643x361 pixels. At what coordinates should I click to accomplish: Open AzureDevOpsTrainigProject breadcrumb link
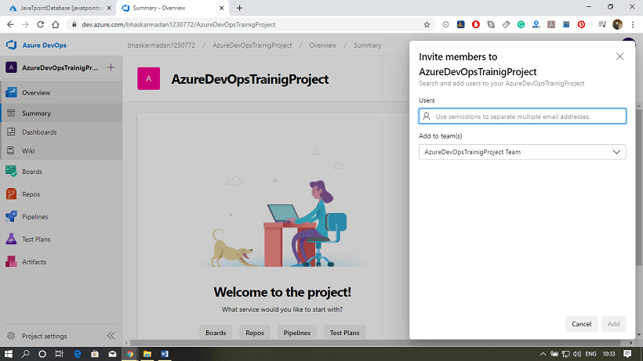pyautogui.click(x=252, y=45)
